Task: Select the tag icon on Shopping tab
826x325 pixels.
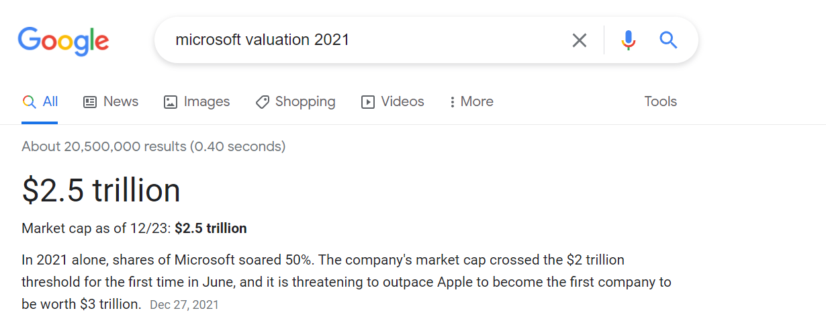Action: tap(263, 102)
